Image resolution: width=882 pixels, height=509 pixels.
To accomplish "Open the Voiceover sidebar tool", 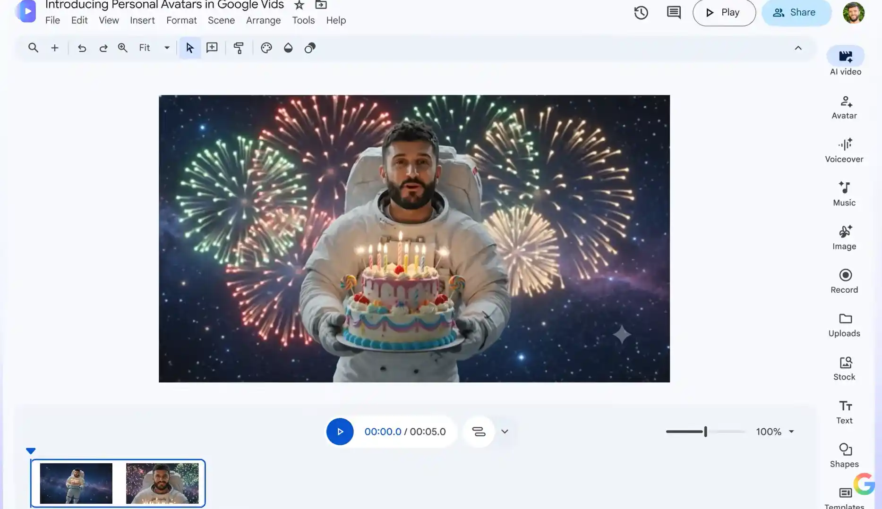I will tap(845, 151).
